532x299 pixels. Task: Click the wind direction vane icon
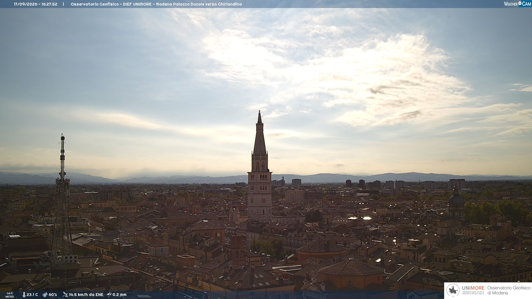pyautogui.click(x=65, y=295)
